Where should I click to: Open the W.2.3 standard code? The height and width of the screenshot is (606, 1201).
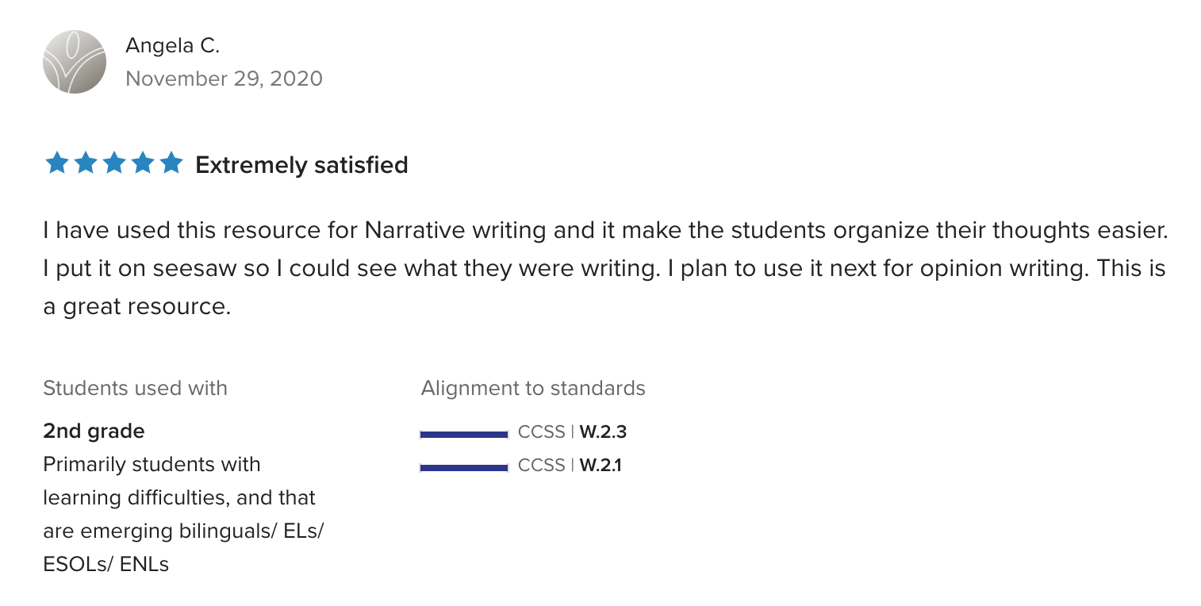tap(604, 432)
